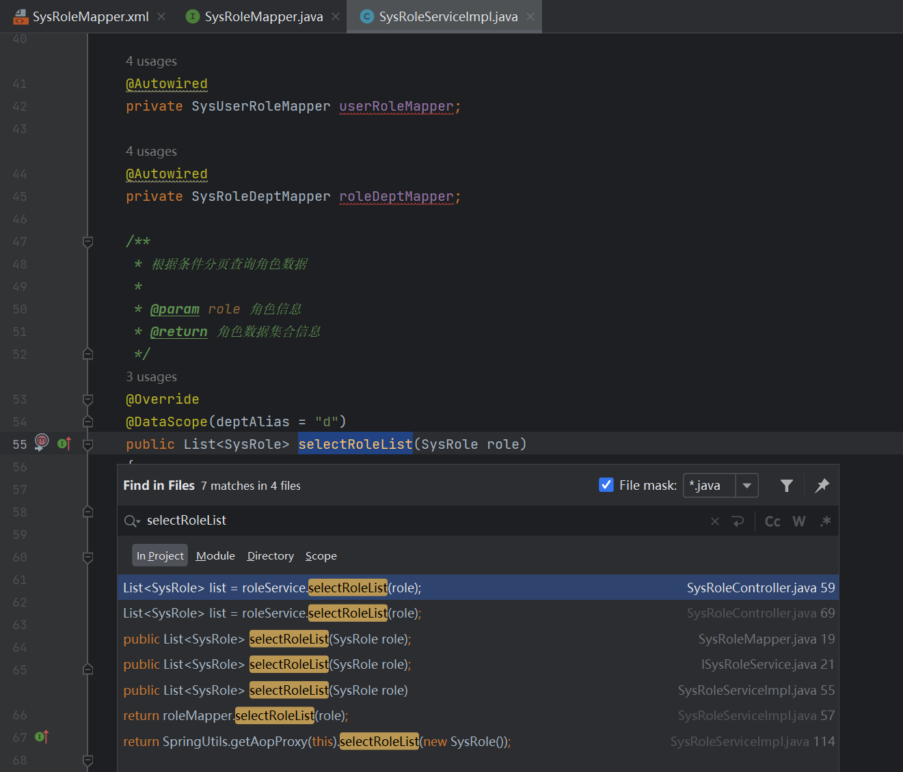Click the filter icon in Find in Files
Image resolution: width=903 pixels, height=772 pixels.
click(786, 486)
